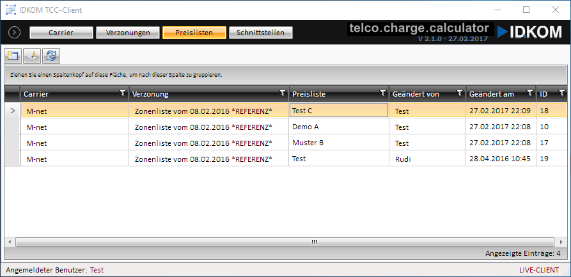Click the M-net cell in the Rudi row
Screen dimensions: 571x277
[75, 159]
